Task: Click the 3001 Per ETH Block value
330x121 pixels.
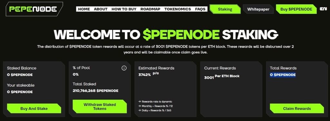Action: [222, 76]
